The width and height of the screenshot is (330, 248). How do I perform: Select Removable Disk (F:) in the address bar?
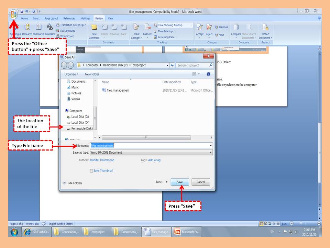[115, 65]
